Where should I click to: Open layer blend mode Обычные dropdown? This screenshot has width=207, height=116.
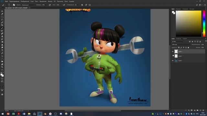[181, 44]
